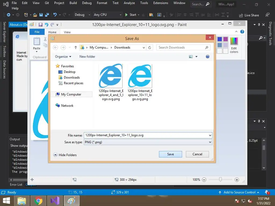Open the Paste dropdown arrow in Paint
The height and width of the screenshot is (206, 275).
(37, 52)
